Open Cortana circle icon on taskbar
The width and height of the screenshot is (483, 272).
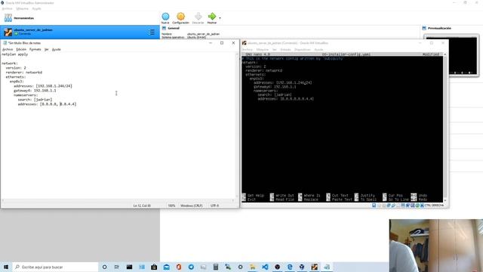[104, 267]
